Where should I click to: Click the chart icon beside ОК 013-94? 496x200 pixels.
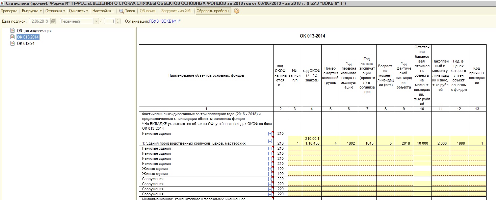12,43
